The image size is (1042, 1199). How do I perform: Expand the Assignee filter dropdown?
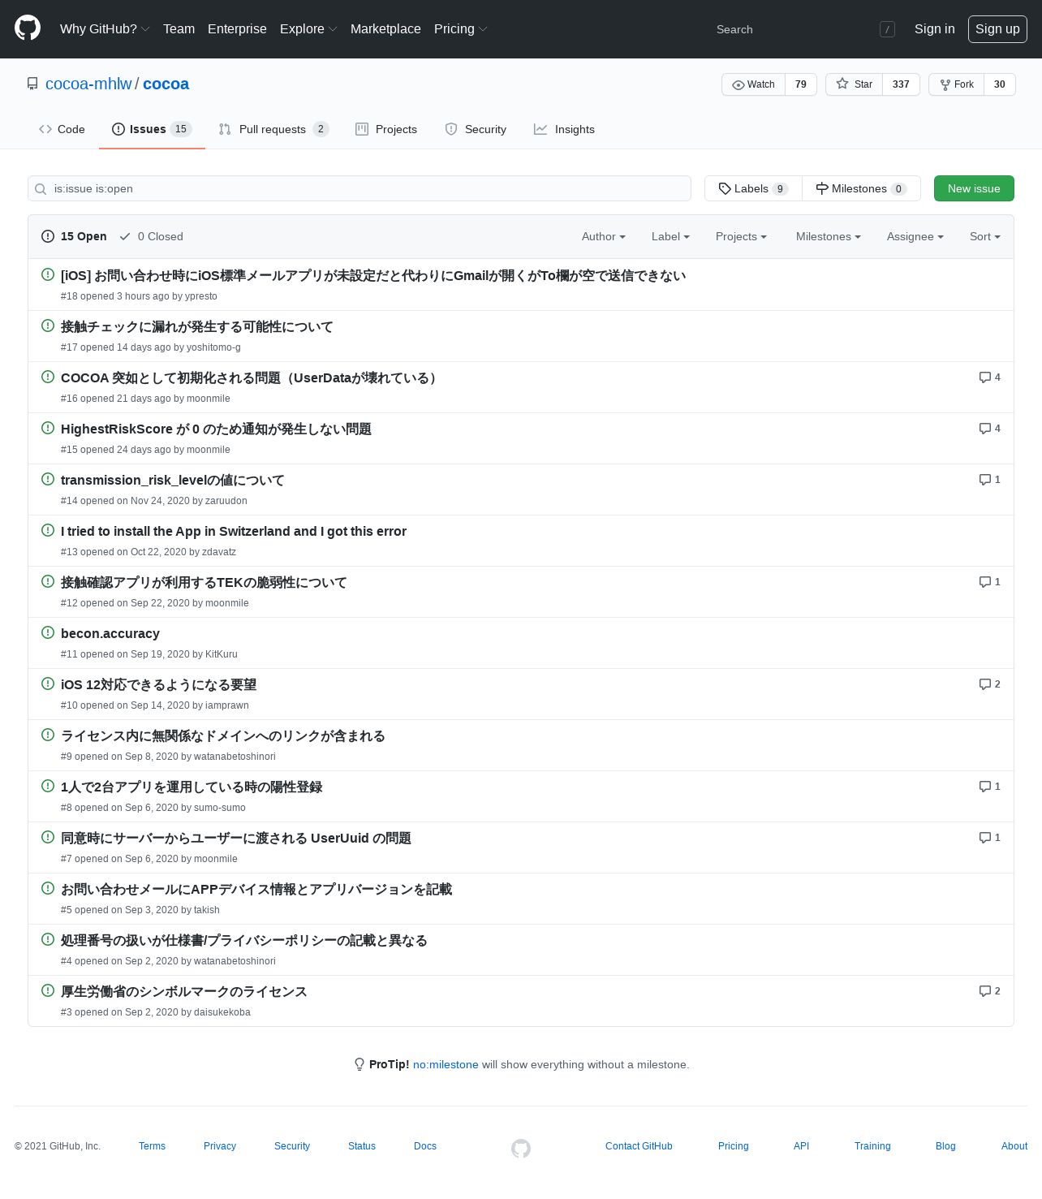point(915,237)
